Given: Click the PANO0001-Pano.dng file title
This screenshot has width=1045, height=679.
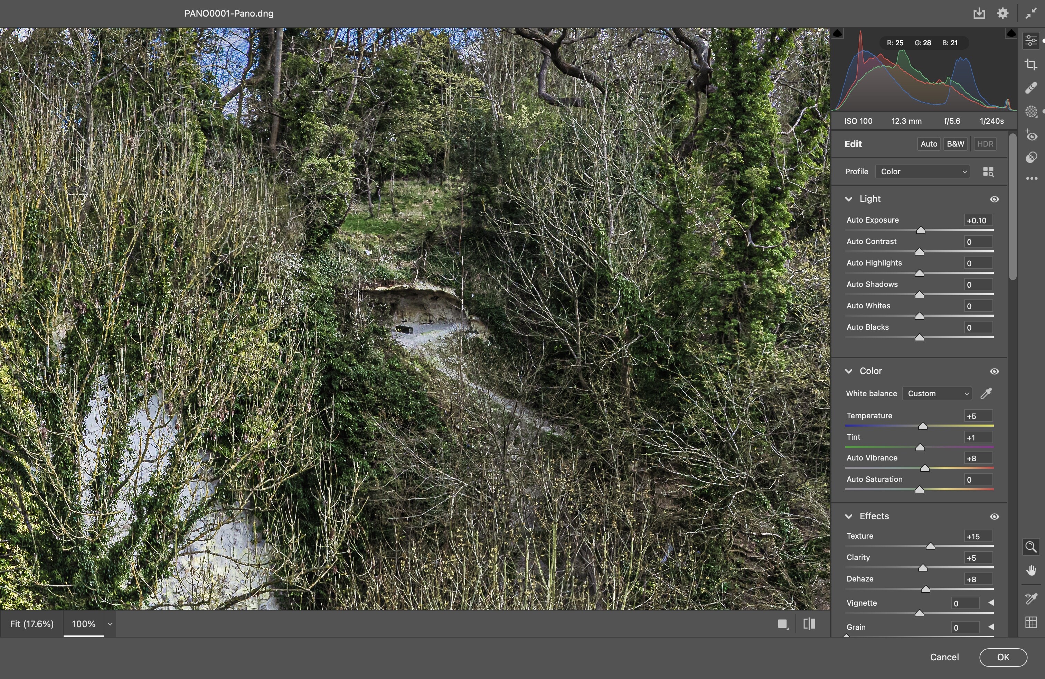Looking at the screenshot, I should coord(229,13).
